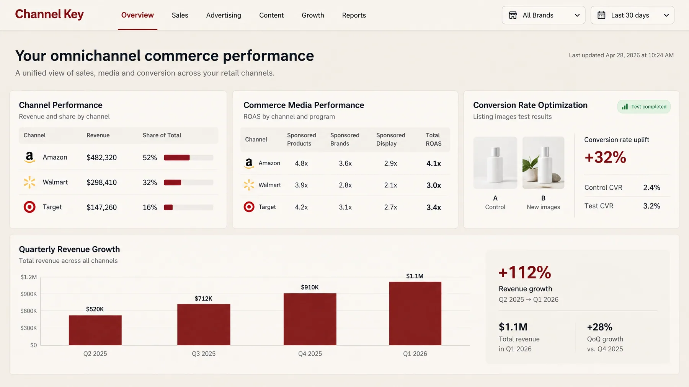Open the Overview tab
This screenshot has width=689, height=387.
[137, 15]
